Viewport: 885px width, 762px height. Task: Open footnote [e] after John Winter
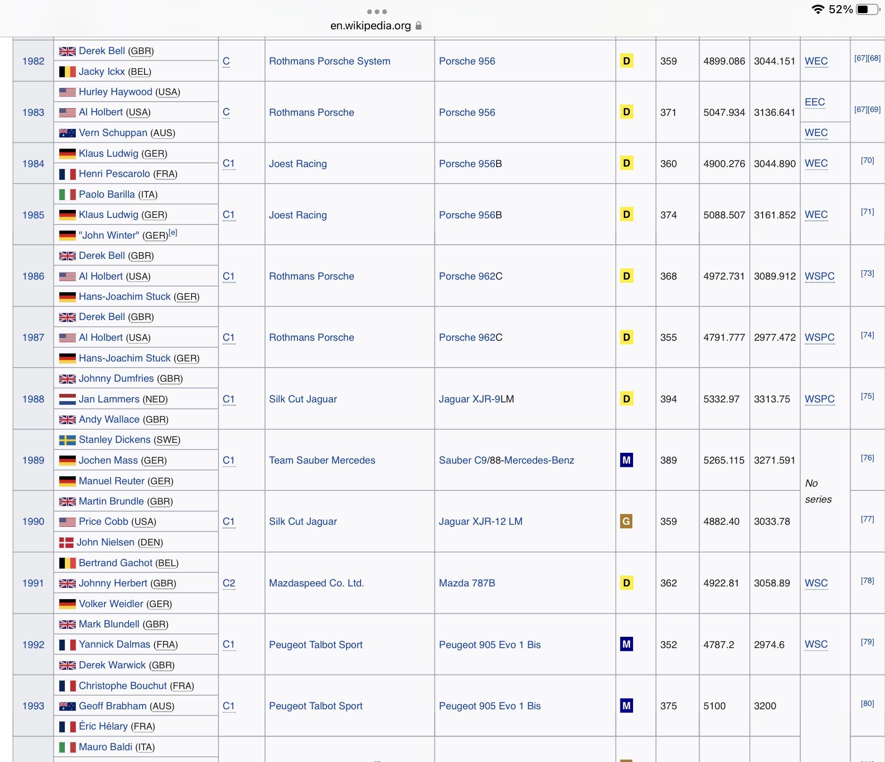click(x=173, y=233)
